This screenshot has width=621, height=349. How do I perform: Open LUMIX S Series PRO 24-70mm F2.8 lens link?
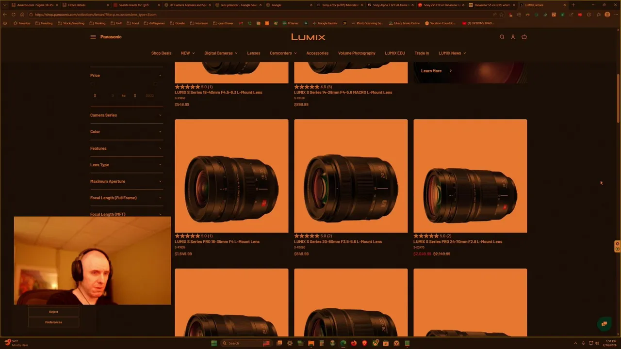(x=458, y=242)
